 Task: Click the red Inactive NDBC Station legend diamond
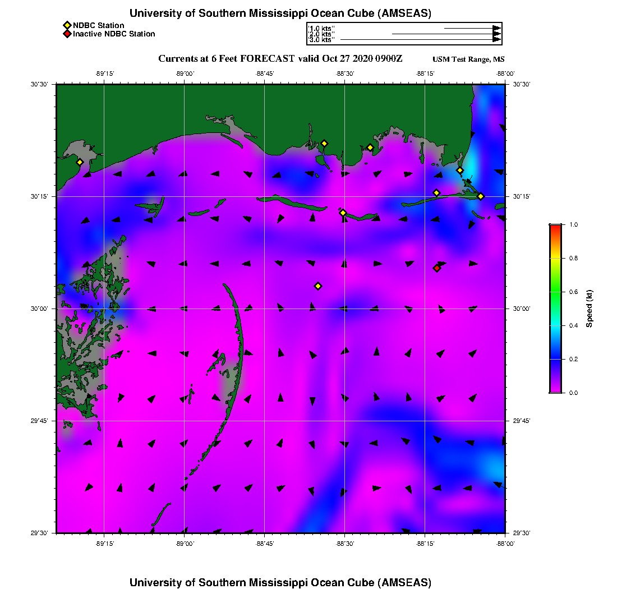click(67, 34)
